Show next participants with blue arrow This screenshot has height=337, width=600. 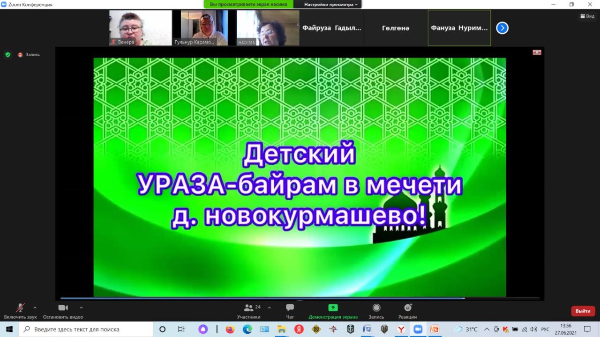click(x=502, y=28)
